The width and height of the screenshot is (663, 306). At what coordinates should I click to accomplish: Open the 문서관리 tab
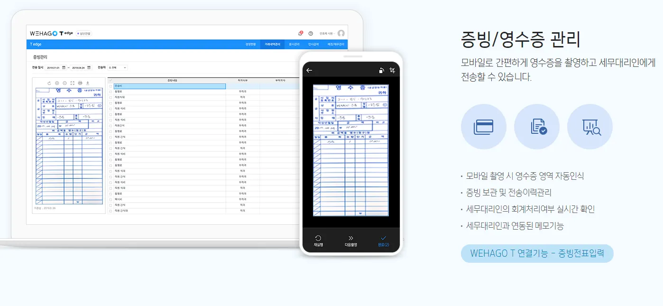click(x=294, y=44)
